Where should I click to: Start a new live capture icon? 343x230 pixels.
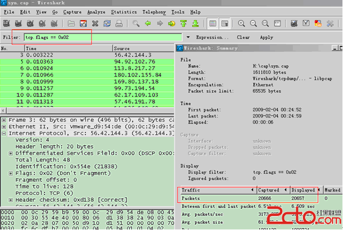30,23
